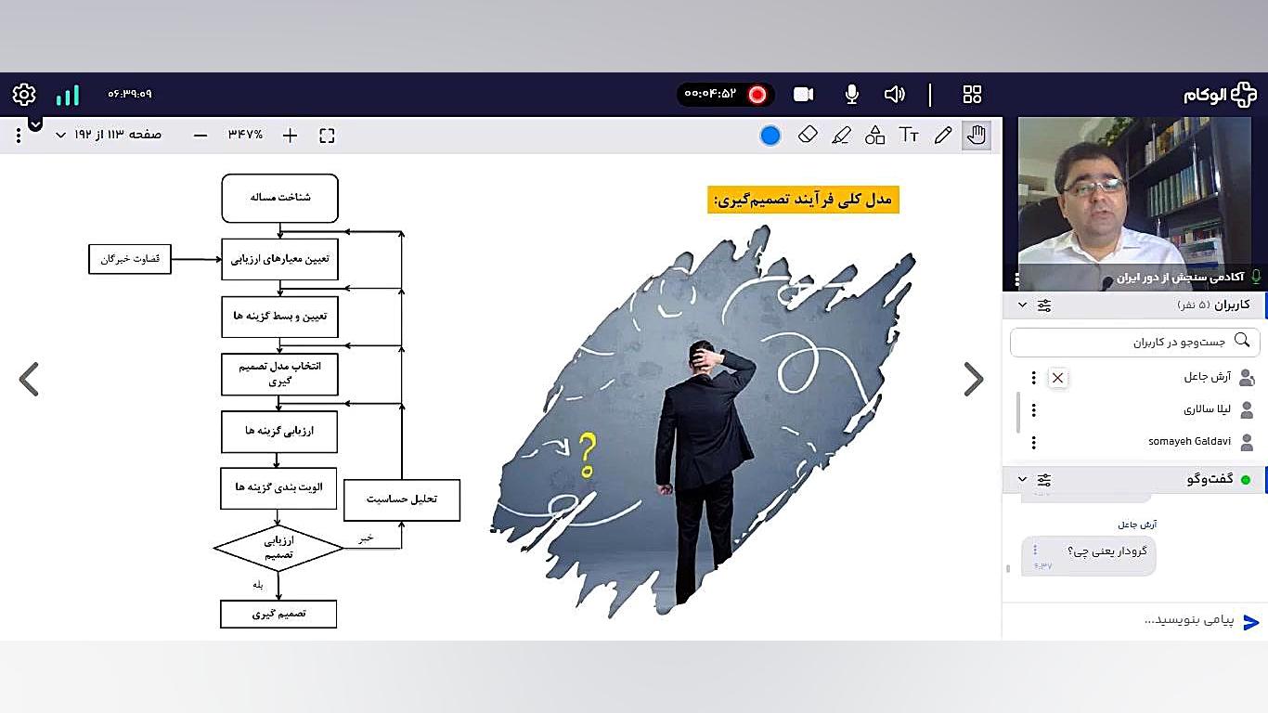
Task: Select the hand pan tool
Action: pyautogui.click(x=976, y=136)
